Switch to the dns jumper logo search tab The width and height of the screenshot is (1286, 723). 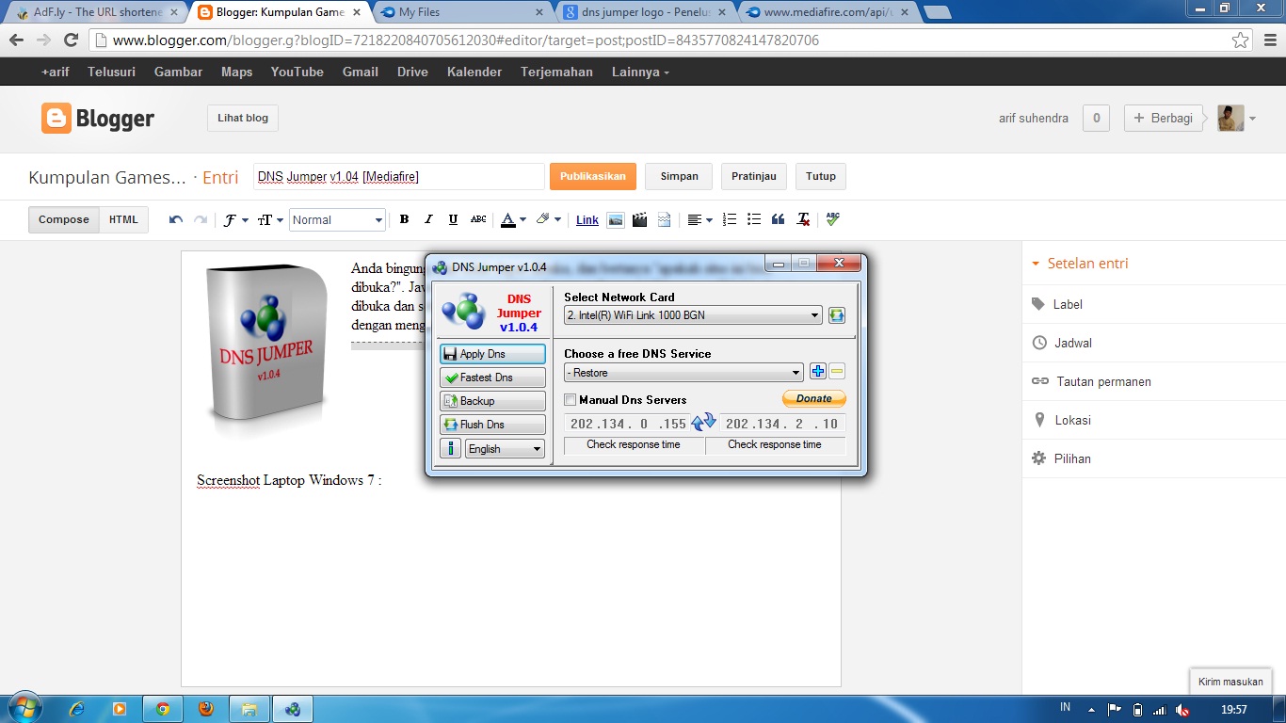tap(644, 12)
